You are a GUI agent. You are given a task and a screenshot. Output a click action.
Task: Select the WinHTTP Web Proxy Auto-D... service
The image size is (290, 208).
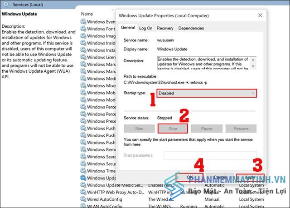click(x=172, y=192)
